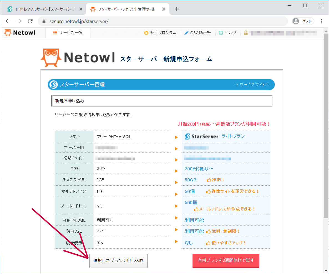This screenshot has width=329, height=274.
Task: Click the orange arrow in メールアドレス row
Action: pos(176,206)
